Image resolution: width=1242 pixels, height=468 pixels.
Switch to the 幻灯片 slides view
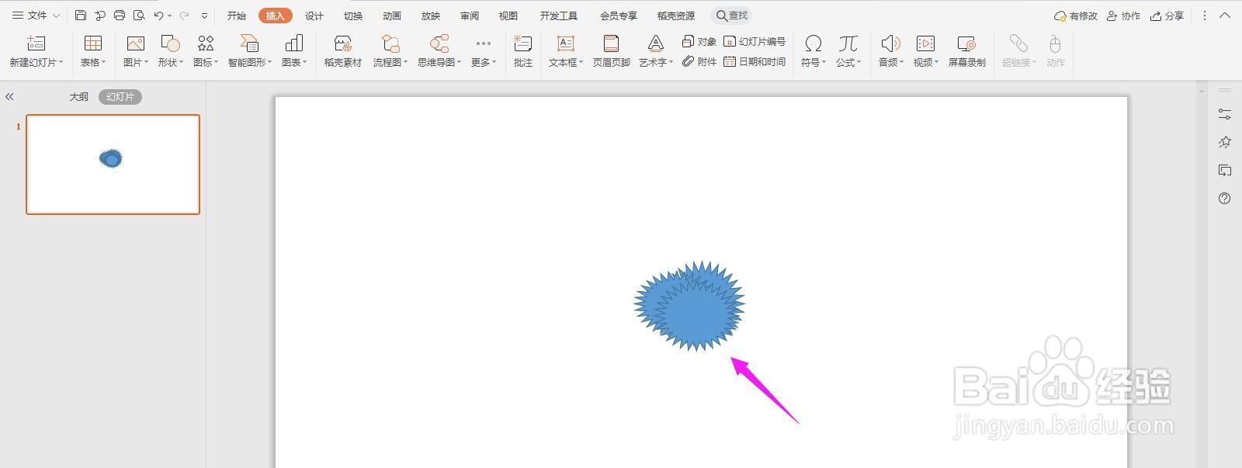[120, 97]
